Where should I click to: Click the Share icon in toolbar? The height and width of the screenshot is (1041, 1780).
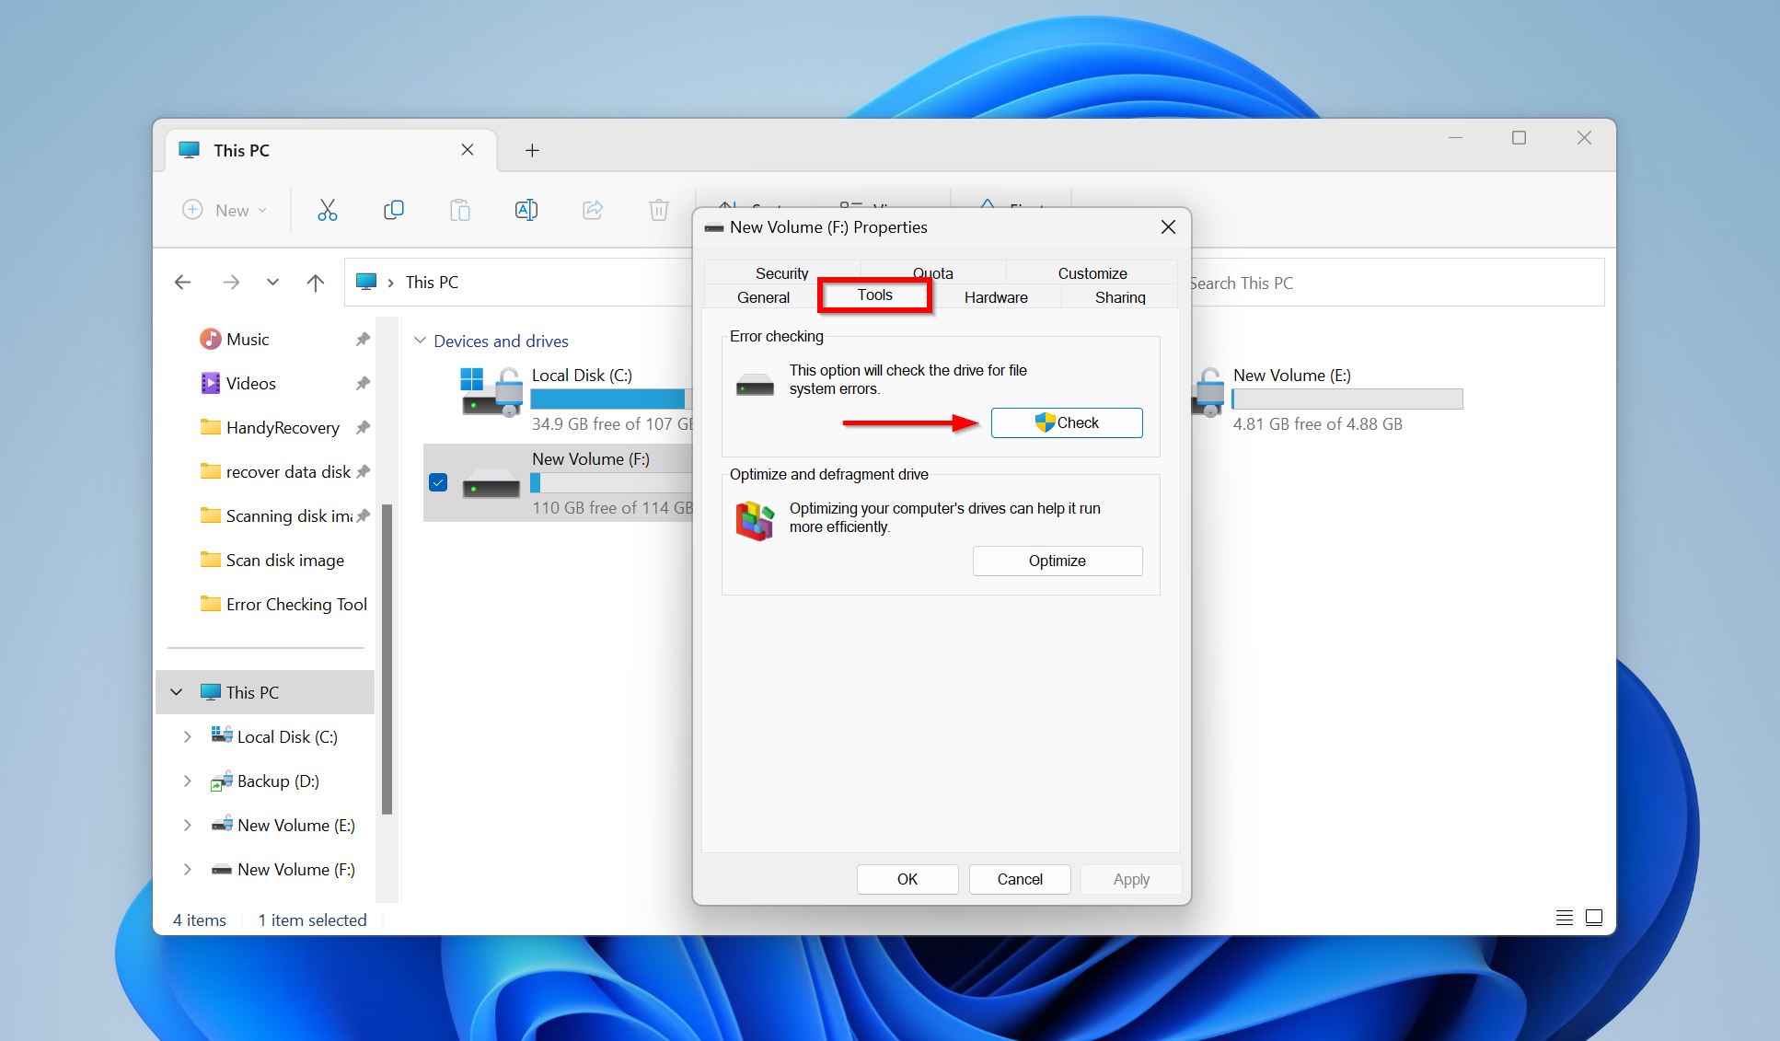coord(593,210)
